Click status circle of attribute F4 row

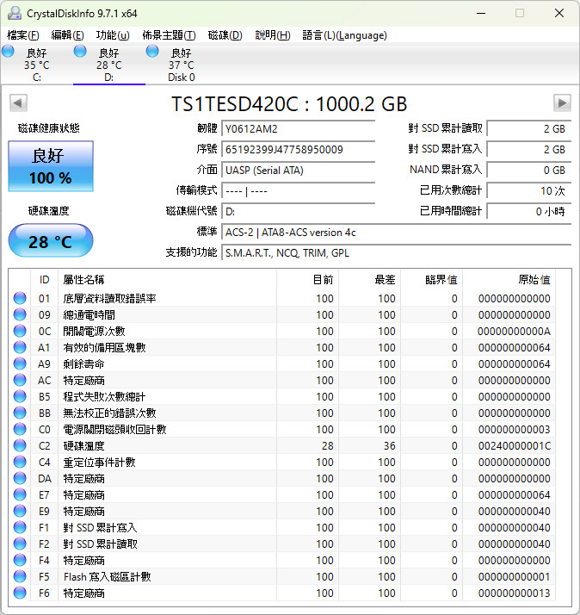(20, 560)
